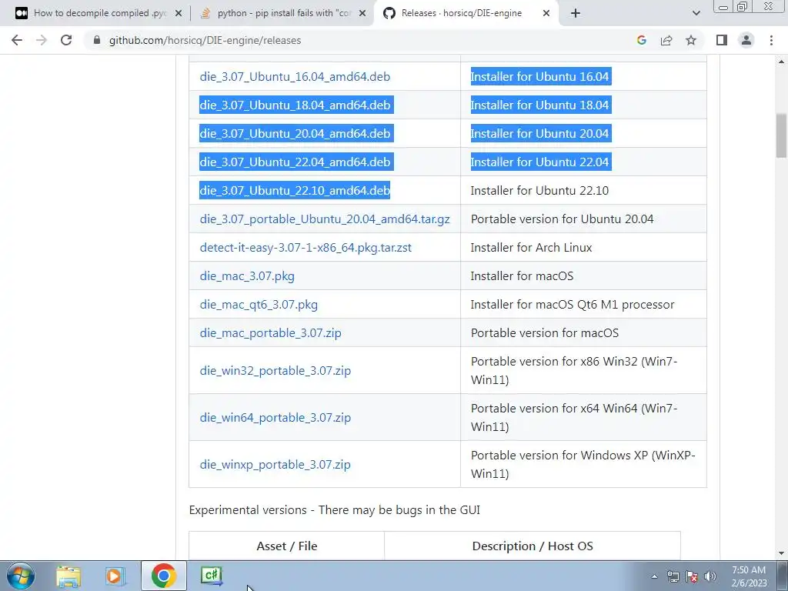Click the scrollbar down arrow
Screen dimensions: 788x591
(781, 554)
